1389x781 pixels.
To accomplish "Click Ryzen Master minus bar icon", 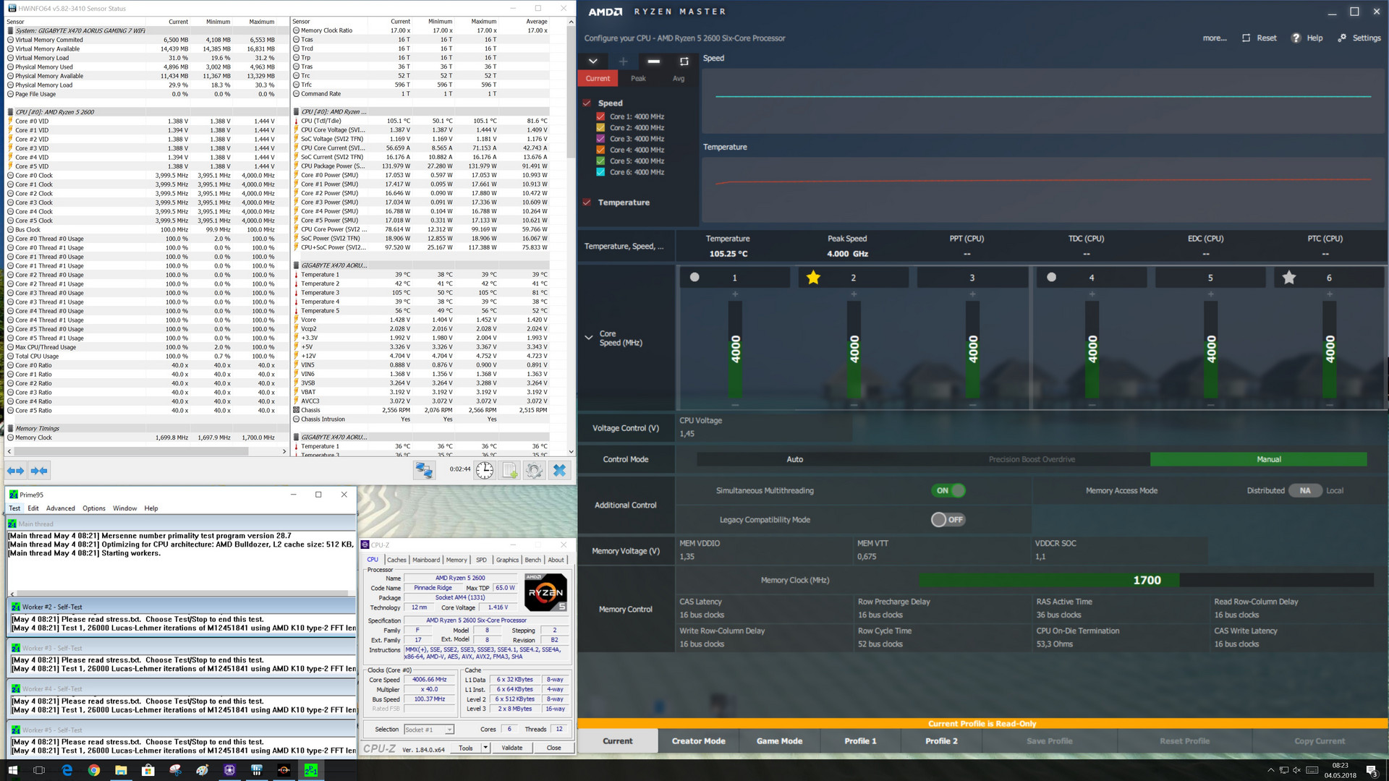I will click(x=653, y=61).
